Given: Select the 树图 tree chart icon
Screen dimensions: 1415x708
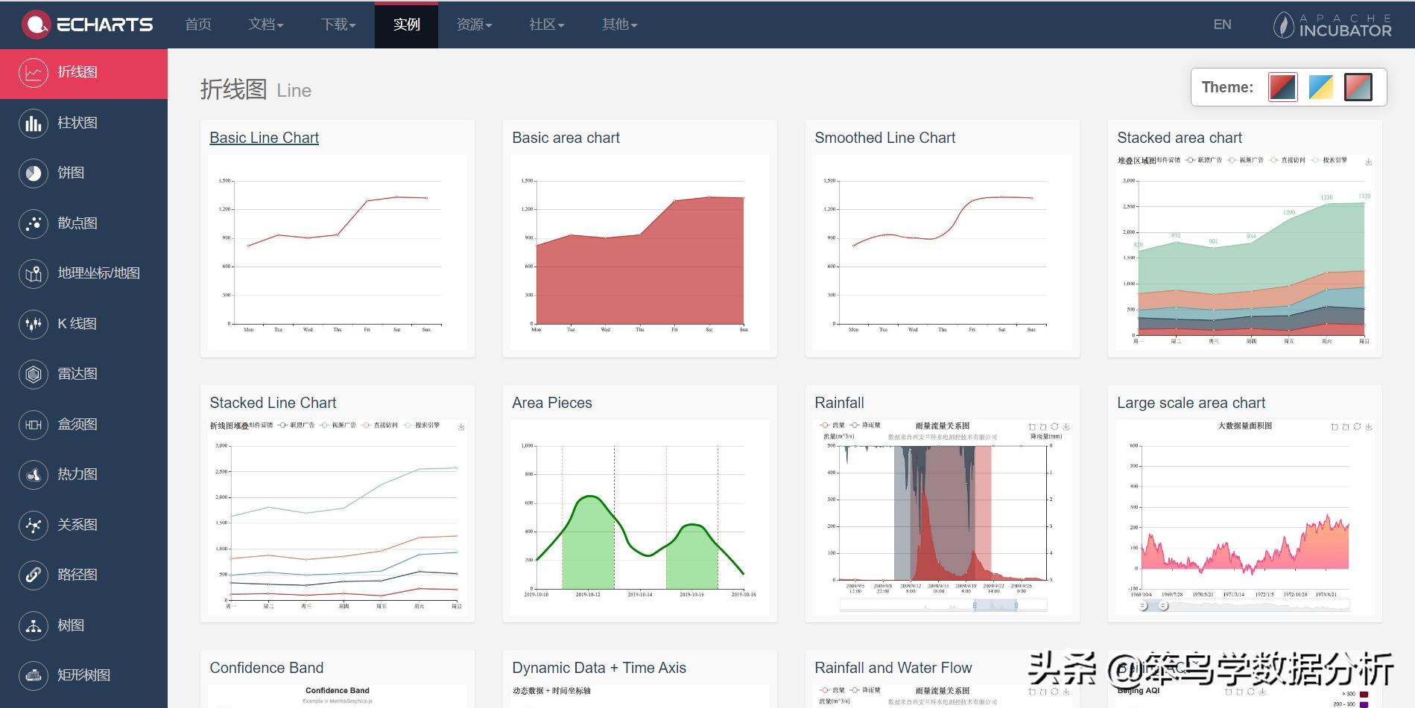Looking at the screenshot, I should (x=34, y=625).
